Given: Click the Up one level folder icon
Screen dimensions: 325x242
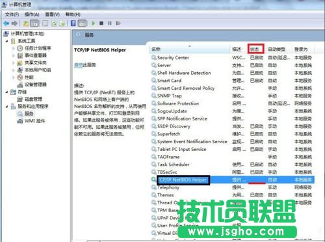Looking at the screenshot, I should click(26, 23).
